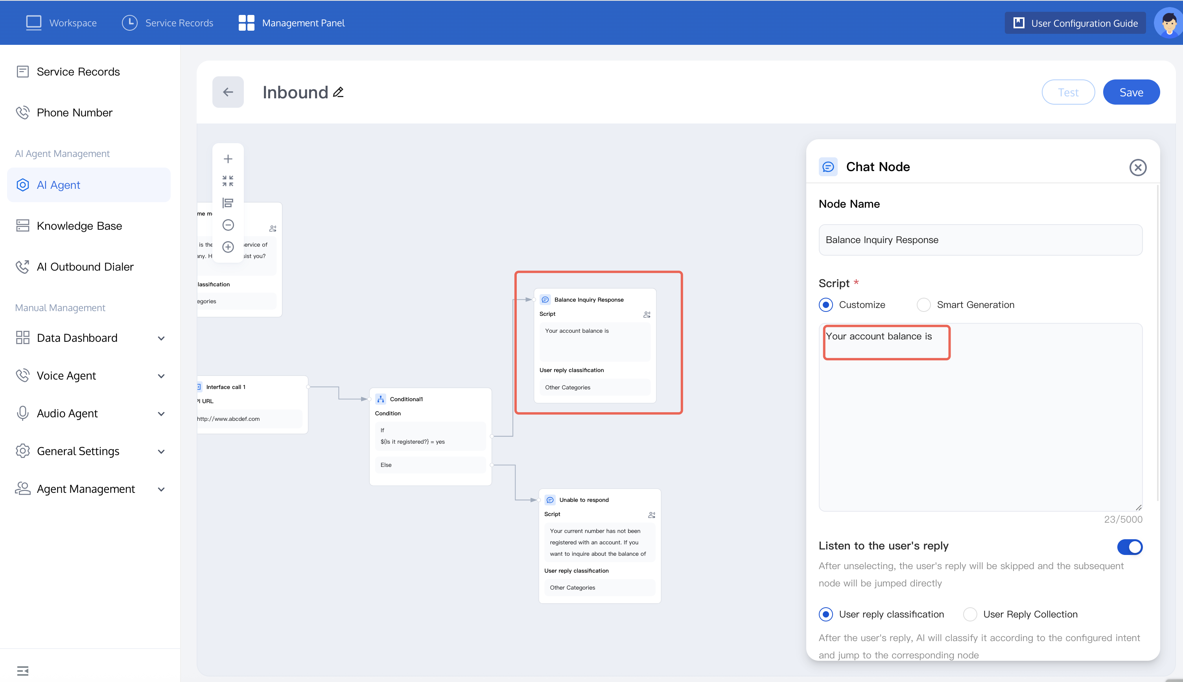Open Knowledge Base from the sidebar
Viewport: 1183px width, 682px height.
(x=79, y=226)
